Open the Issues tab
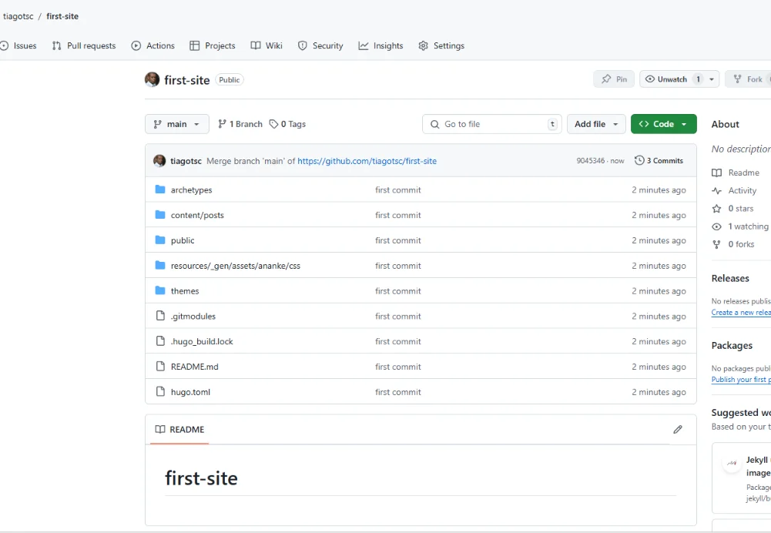 pyautogui.click(x=18, y=45)
